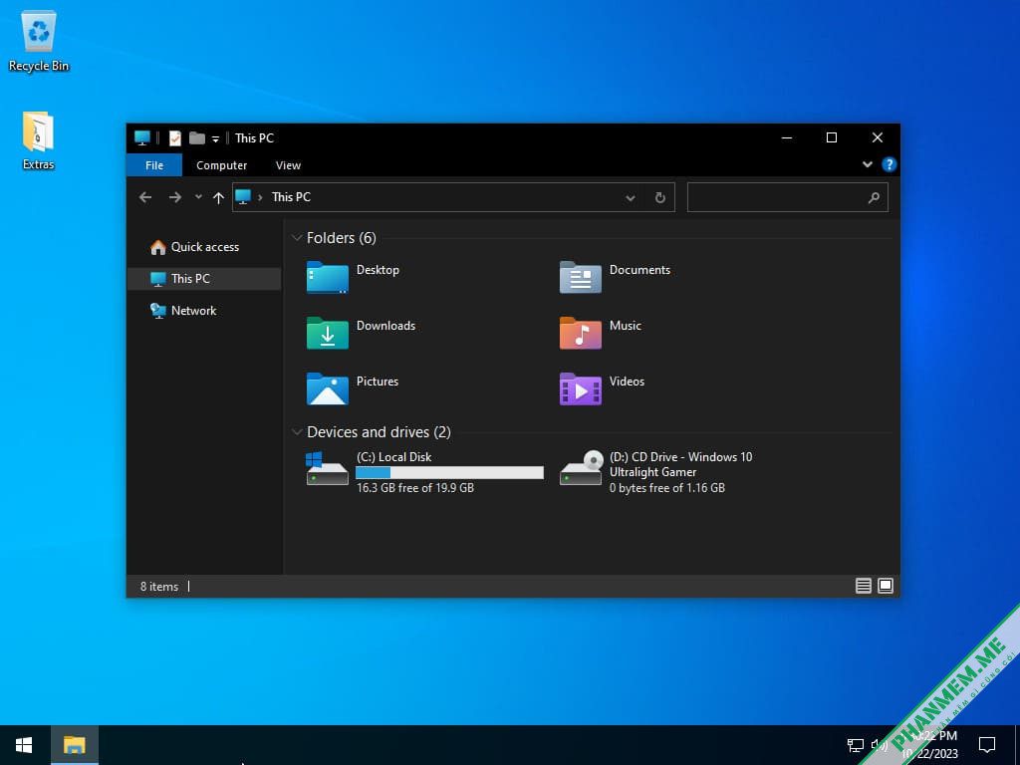Viewport: 1020px width, 765px height.
Task: Click the '16.3 GB free of 19.9 GB' text
Action: [x=415, y=488]
